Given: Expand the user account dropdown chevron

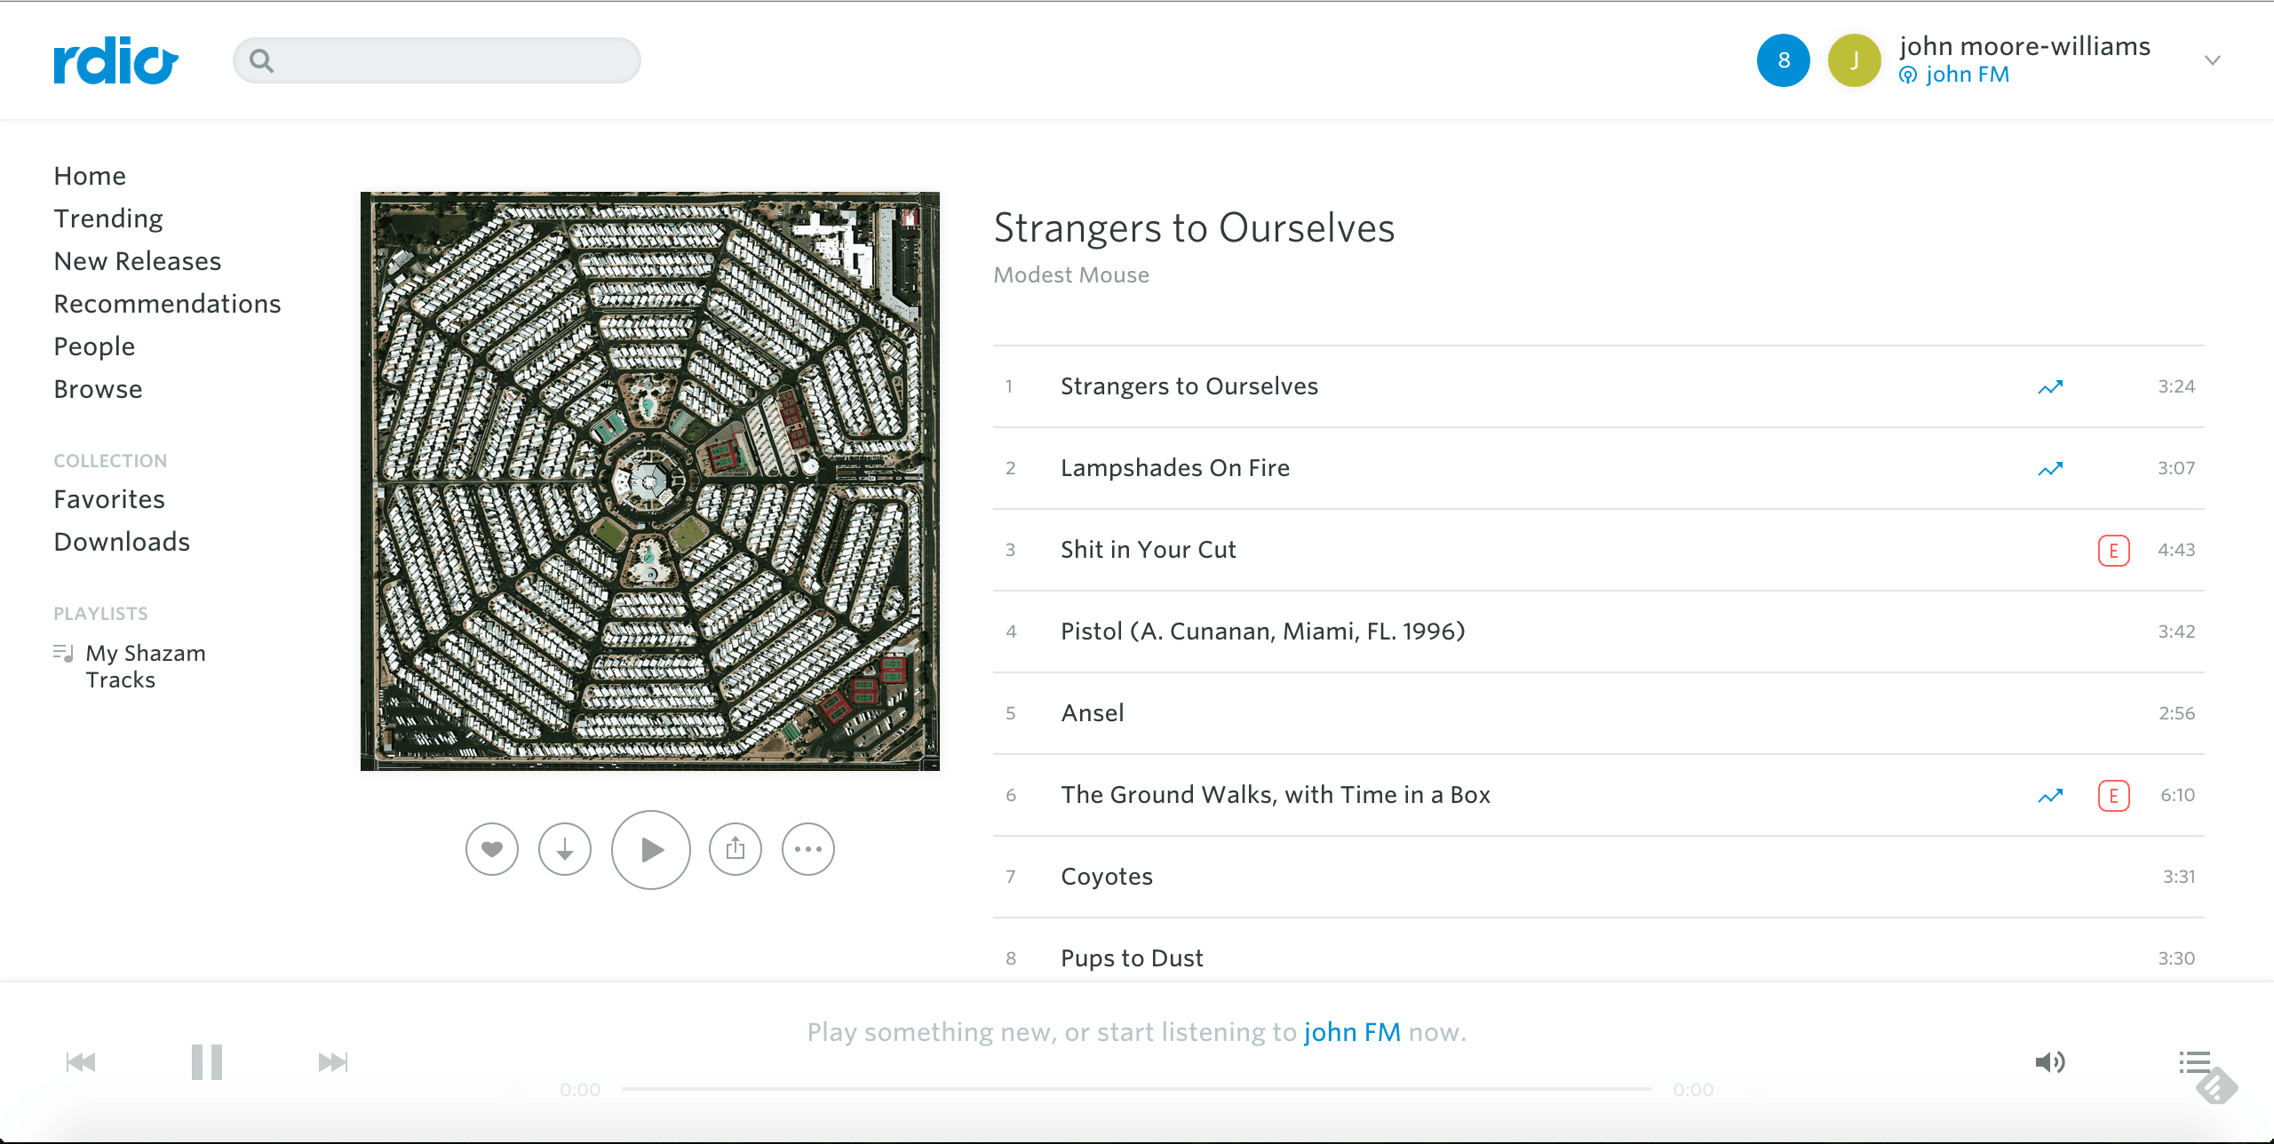Looking at the screenshot, I should (2213, 60).
